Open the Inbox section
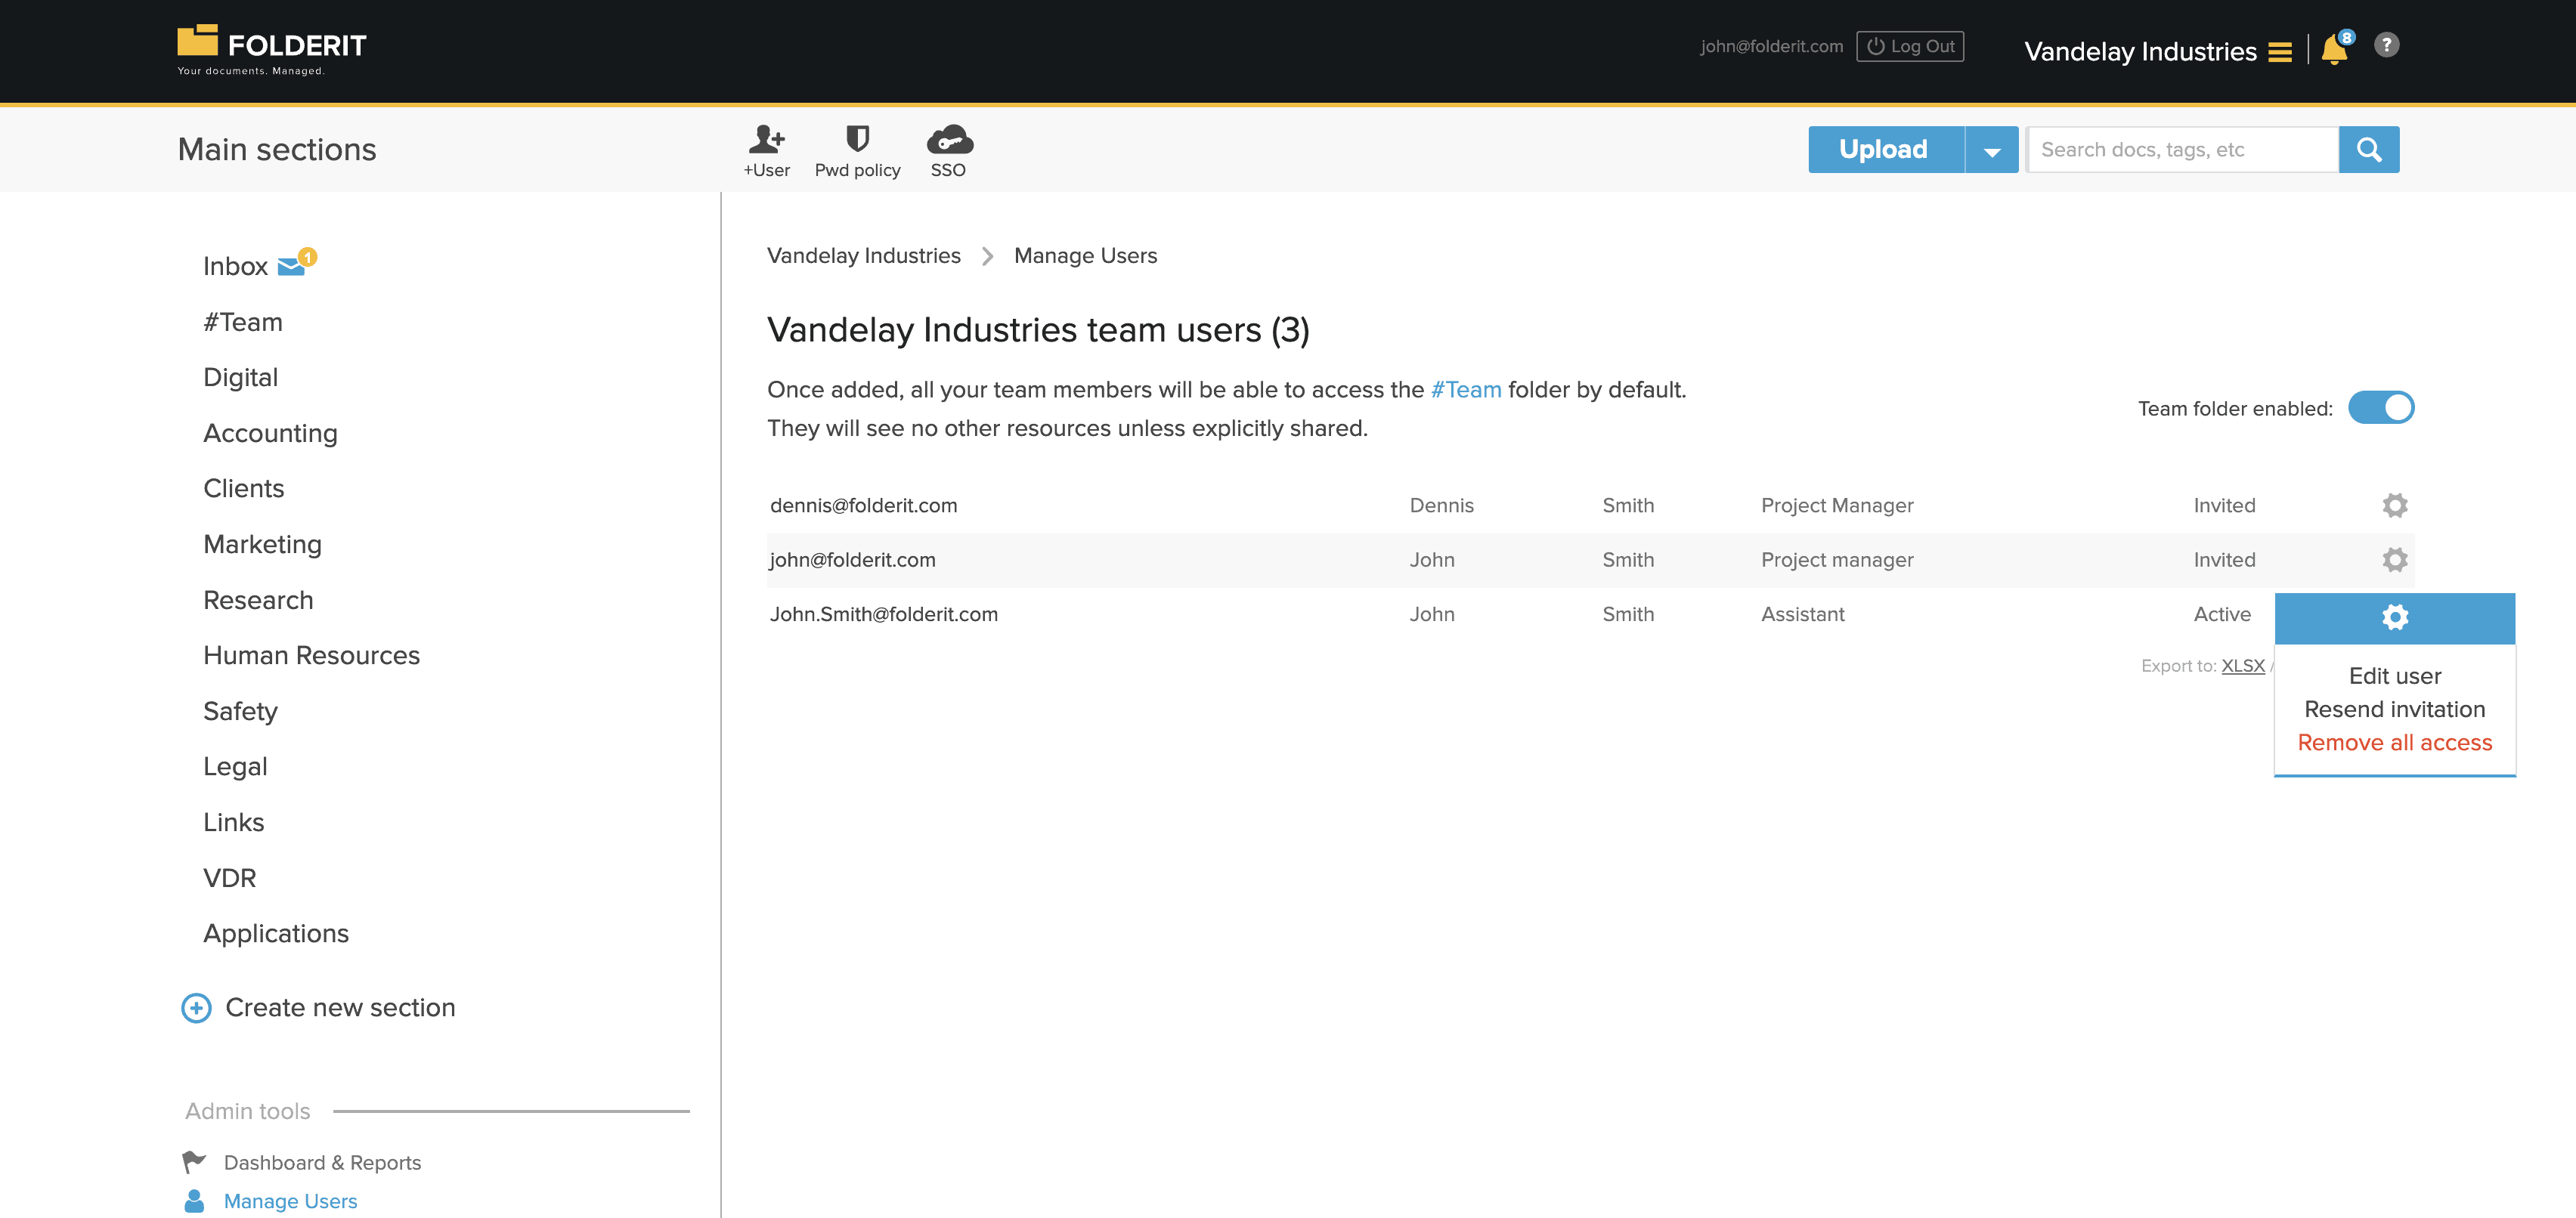This screenshot has width=2576, height=1218. (x=235, y=266)
